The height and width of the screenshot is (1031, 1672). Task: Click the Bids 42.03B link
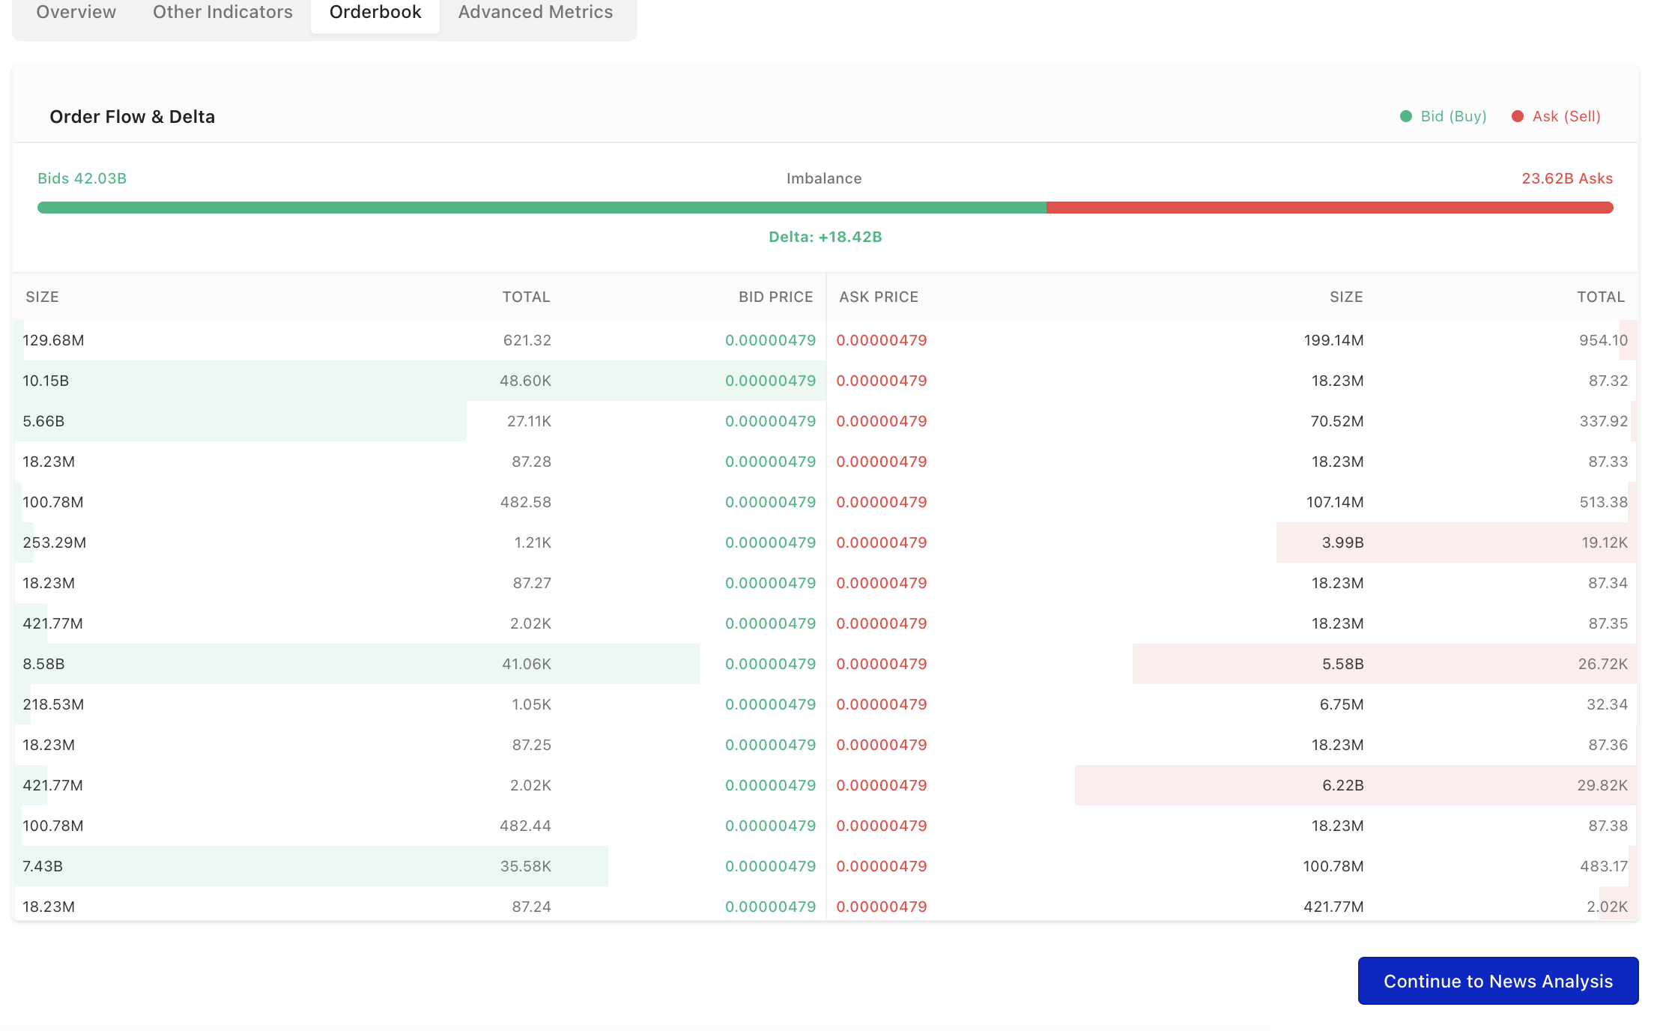(82, 178)
